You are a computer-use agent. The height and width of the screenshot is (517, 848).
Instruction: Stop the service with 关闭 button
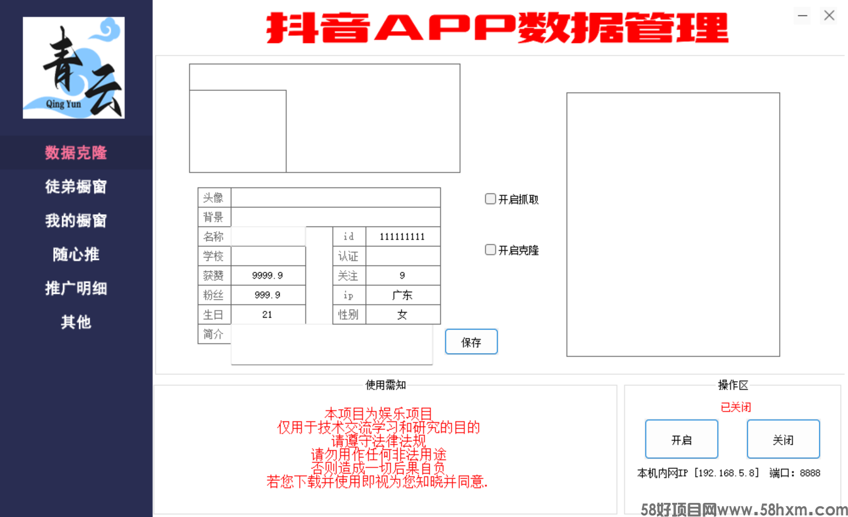click(784, 439)
